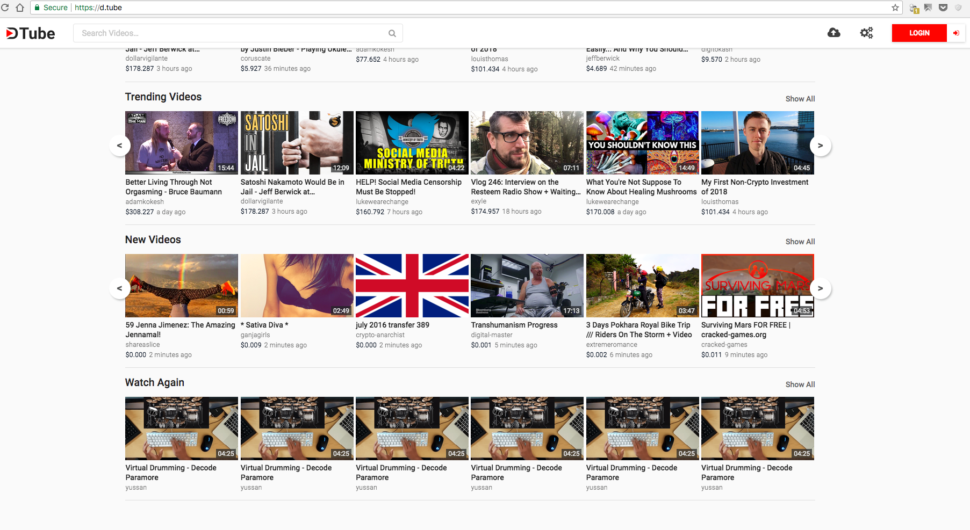Click the Pocket extension icon in the browser toolbar
The height and width of the screenshot is (530, 970).
pyautogui.click(x=943, y=8)
